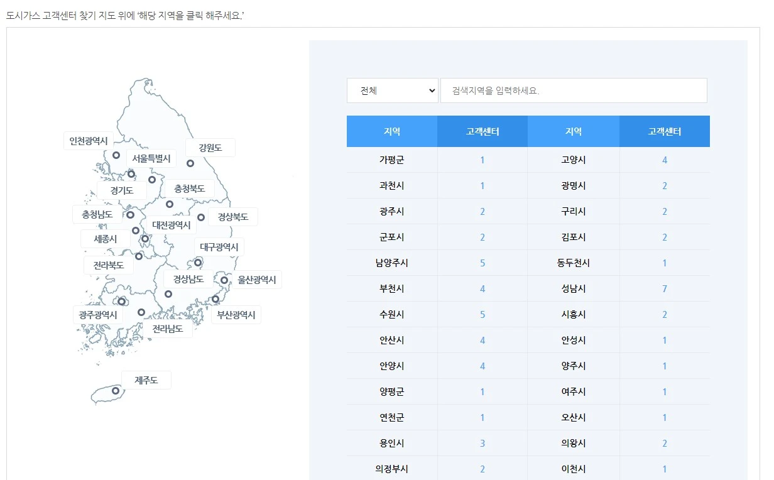Image resolution: width=774 pixels, height=480 pixels.
Task: Click the 광주시 region cell
Action: (x=392, y=212)
